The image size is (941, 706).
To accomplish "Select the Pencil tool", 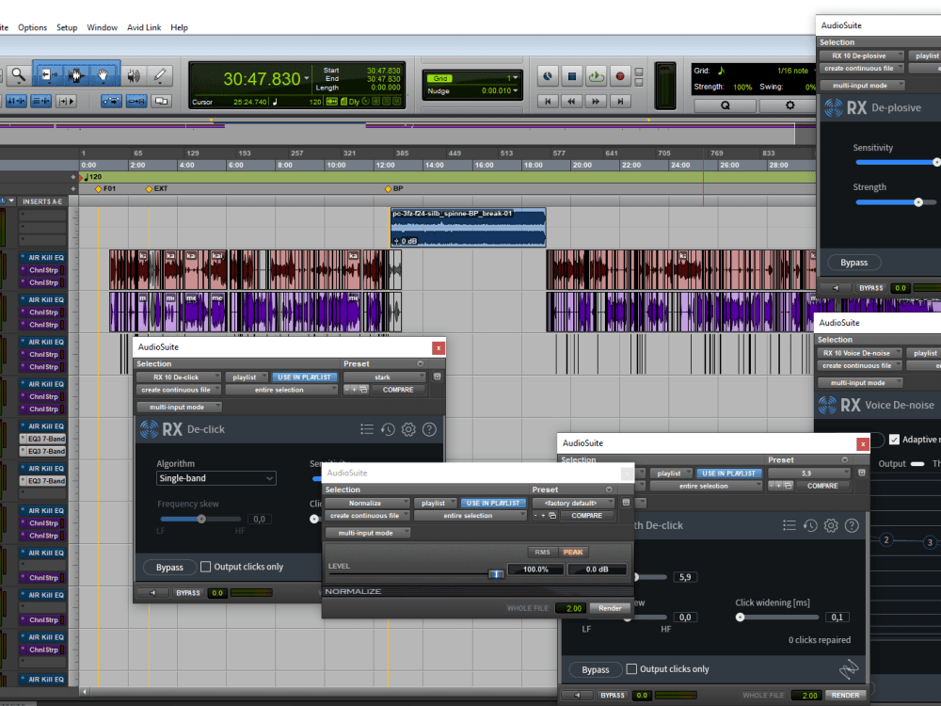I will 160,75.
